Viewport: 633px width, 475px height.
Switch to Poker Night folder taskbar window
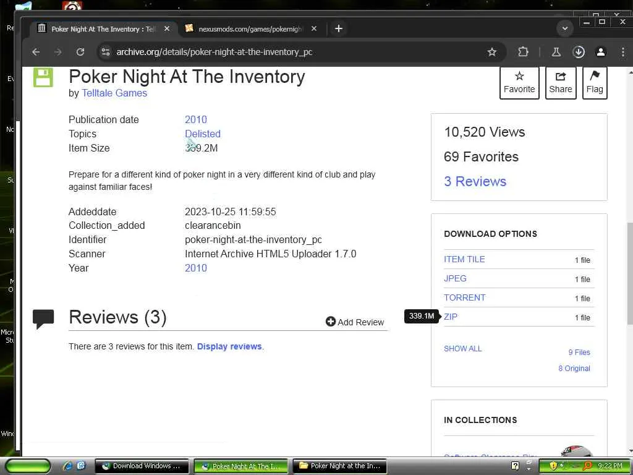point(339,466)
